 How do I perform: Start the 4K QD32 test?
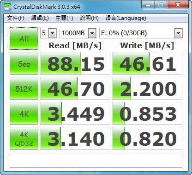point(24,138)
